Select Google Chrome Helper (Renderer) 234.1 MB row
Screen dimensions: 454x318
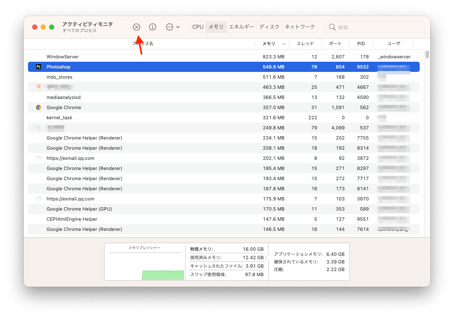coord(224,138)
